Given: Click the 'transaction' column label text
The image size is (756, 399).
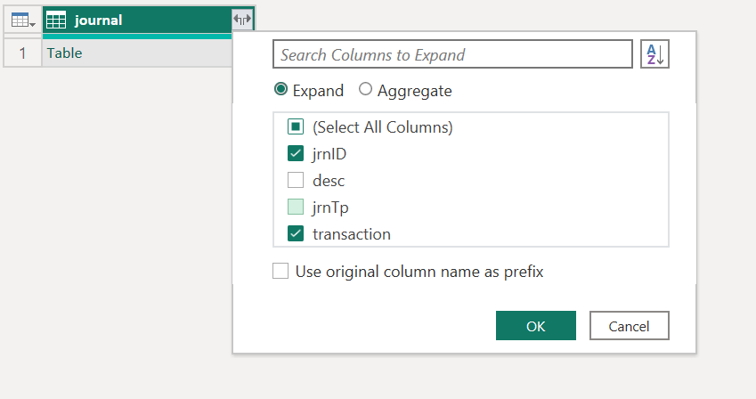Looking at the screenshot, I should (352, 234).
